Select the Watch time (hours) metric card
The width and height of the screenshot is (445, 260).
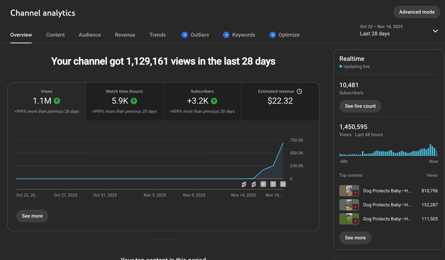tap(124, 102)
